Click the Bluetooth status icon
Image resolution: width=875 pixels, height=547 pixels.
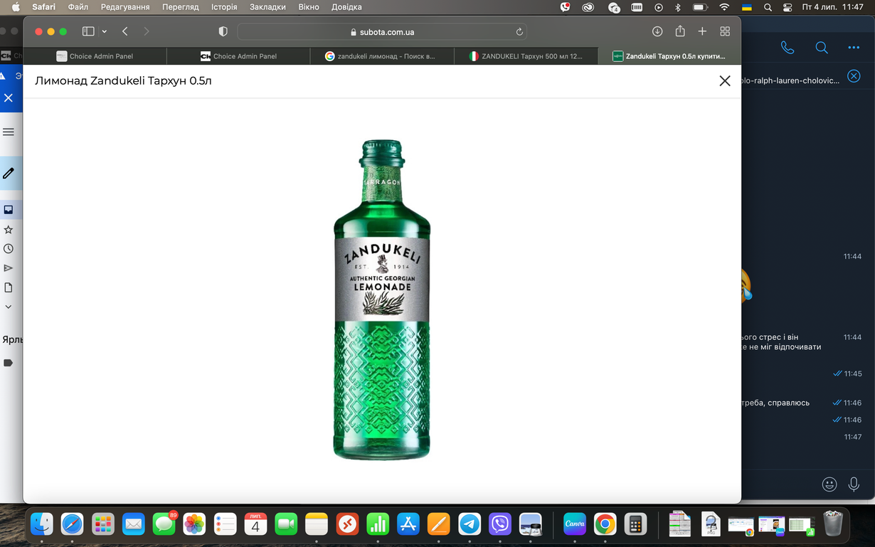(x=678, y=7)
